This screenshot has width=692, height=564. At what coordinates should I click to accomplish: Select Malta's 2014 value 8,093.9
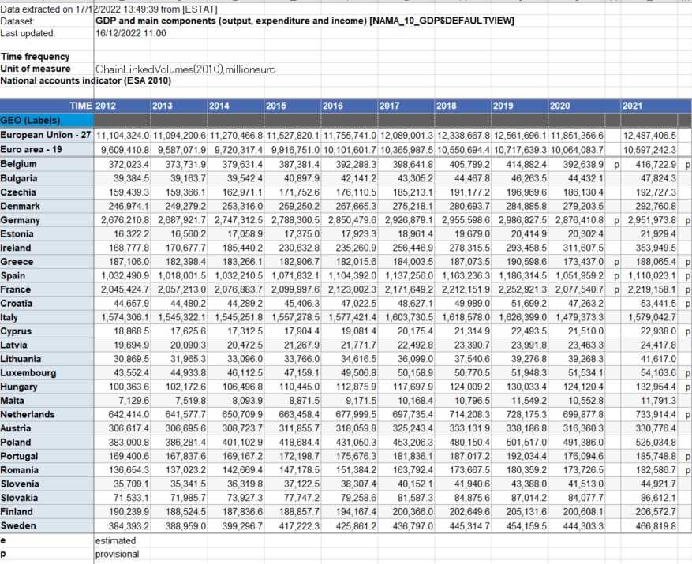[x=235, y=399]
